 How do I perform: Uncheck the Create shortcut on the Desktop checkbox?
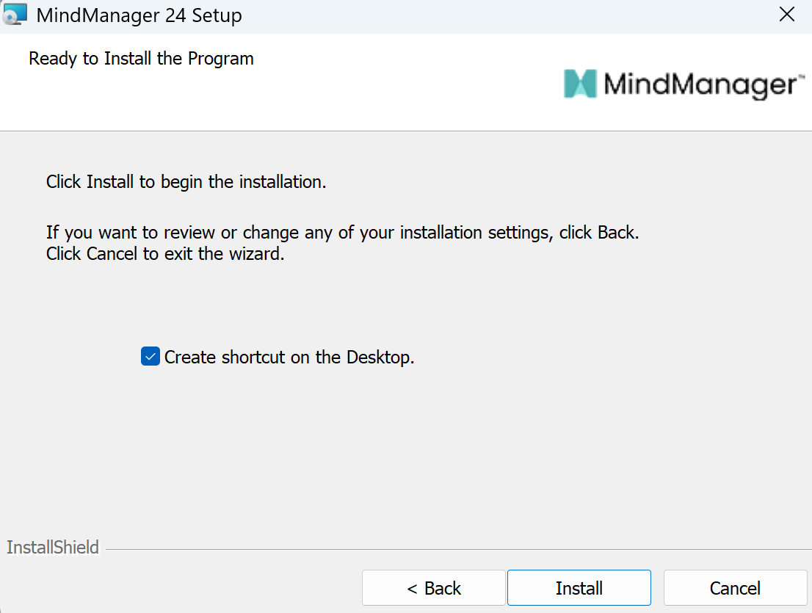151,358
